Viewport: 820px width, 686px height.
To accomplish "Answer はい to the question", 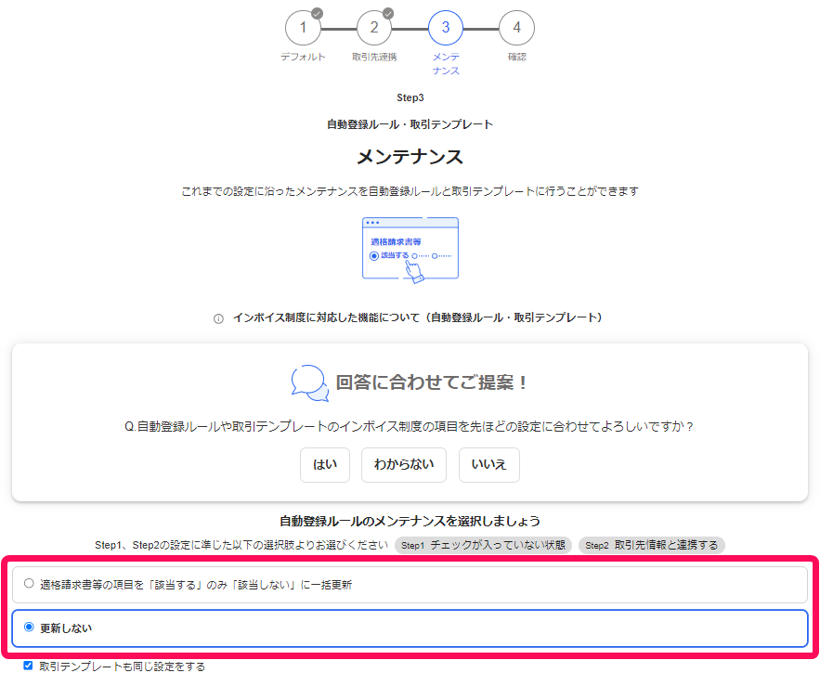I will tap(325, 465).
